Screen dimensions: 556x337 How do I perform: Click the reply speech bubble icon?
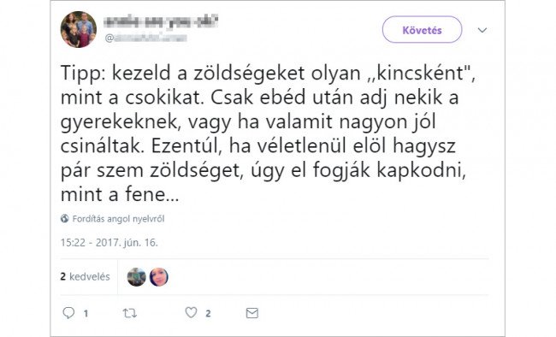pos(68,312)
